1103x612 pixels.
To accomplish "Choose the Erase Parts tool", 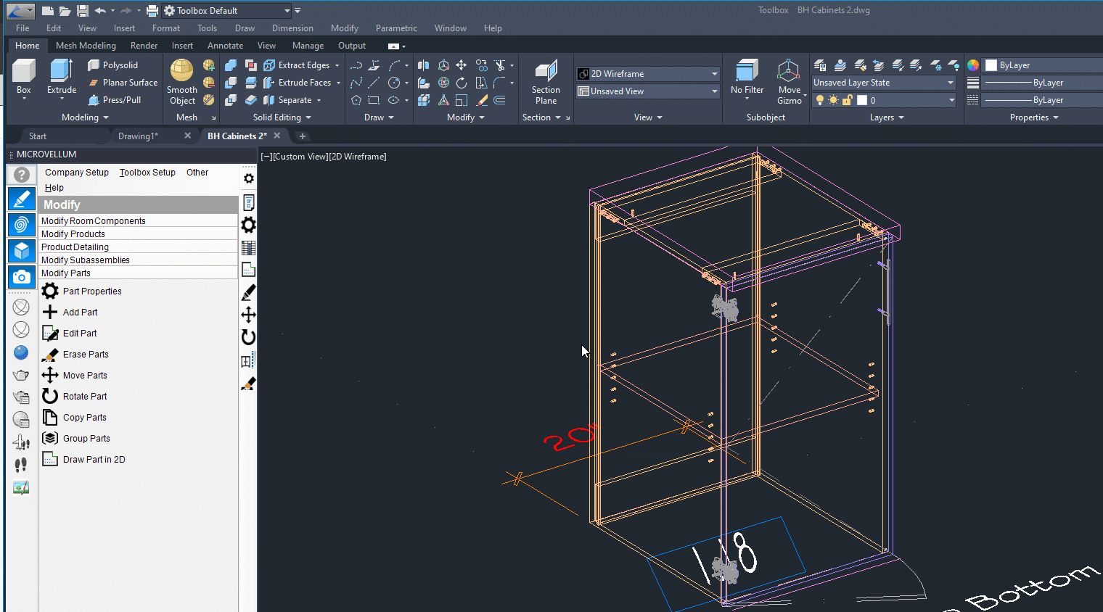I will (x=85, y=355).
